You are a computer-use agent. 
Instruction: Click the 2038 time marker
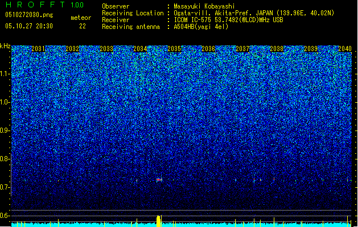(x=277, y=49)
